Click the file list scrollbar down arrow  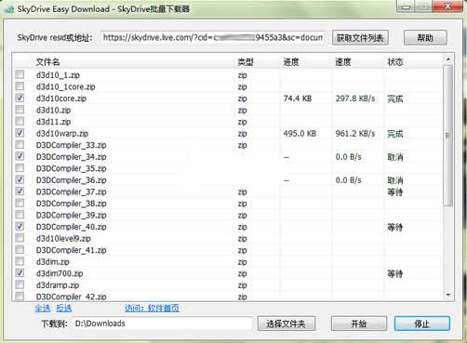(448, 295)
